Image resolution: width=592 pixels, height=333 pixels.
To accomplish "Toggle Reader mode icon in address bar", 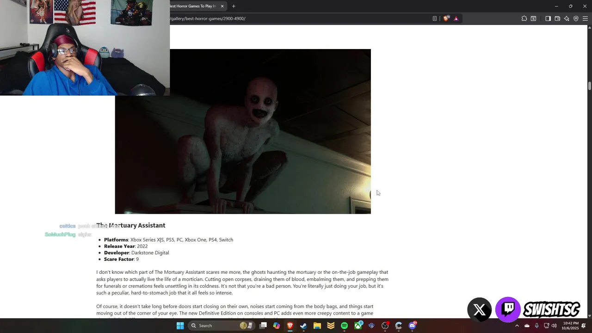I will pos(435,18).
